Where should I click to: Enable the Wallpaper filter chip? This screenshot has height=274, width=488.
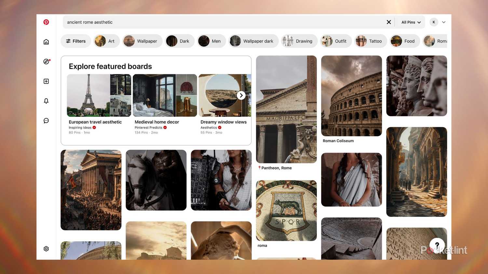click(142, 41)
